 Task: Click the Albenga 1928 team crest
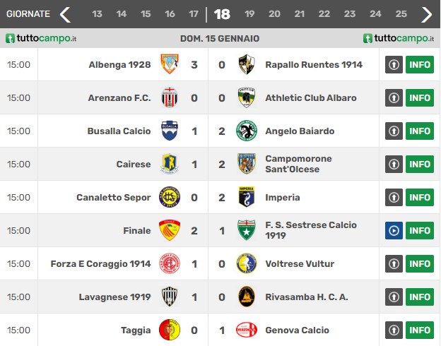pos(170,64)
